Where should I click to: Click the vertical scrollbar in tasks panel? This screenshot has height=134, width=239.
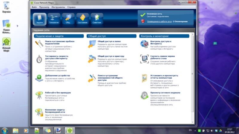192,74
